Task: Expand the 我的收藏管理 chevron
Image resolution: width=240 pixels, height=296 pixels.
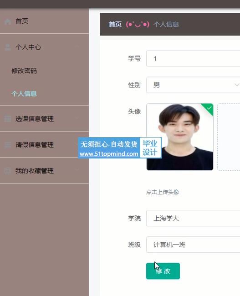Action: coord(77,170)
